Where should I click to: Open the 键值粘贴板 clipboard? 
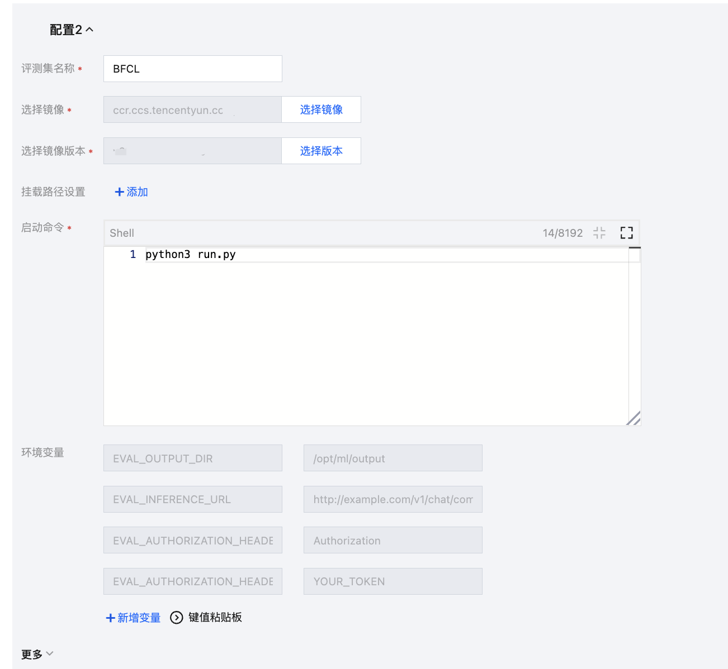click(206, 617)
